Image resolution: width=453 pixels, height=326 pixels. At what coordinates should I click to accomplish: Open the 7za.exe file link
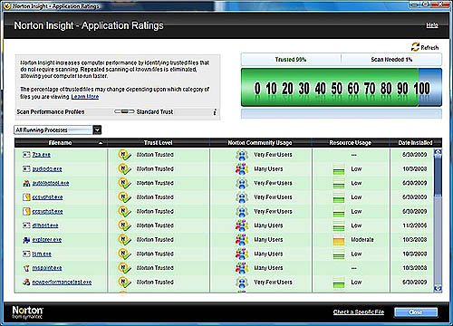pyautogui.click(x=42, y=155)
